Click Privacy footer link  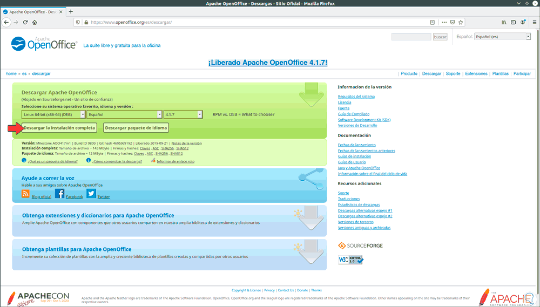pos(269,290)
